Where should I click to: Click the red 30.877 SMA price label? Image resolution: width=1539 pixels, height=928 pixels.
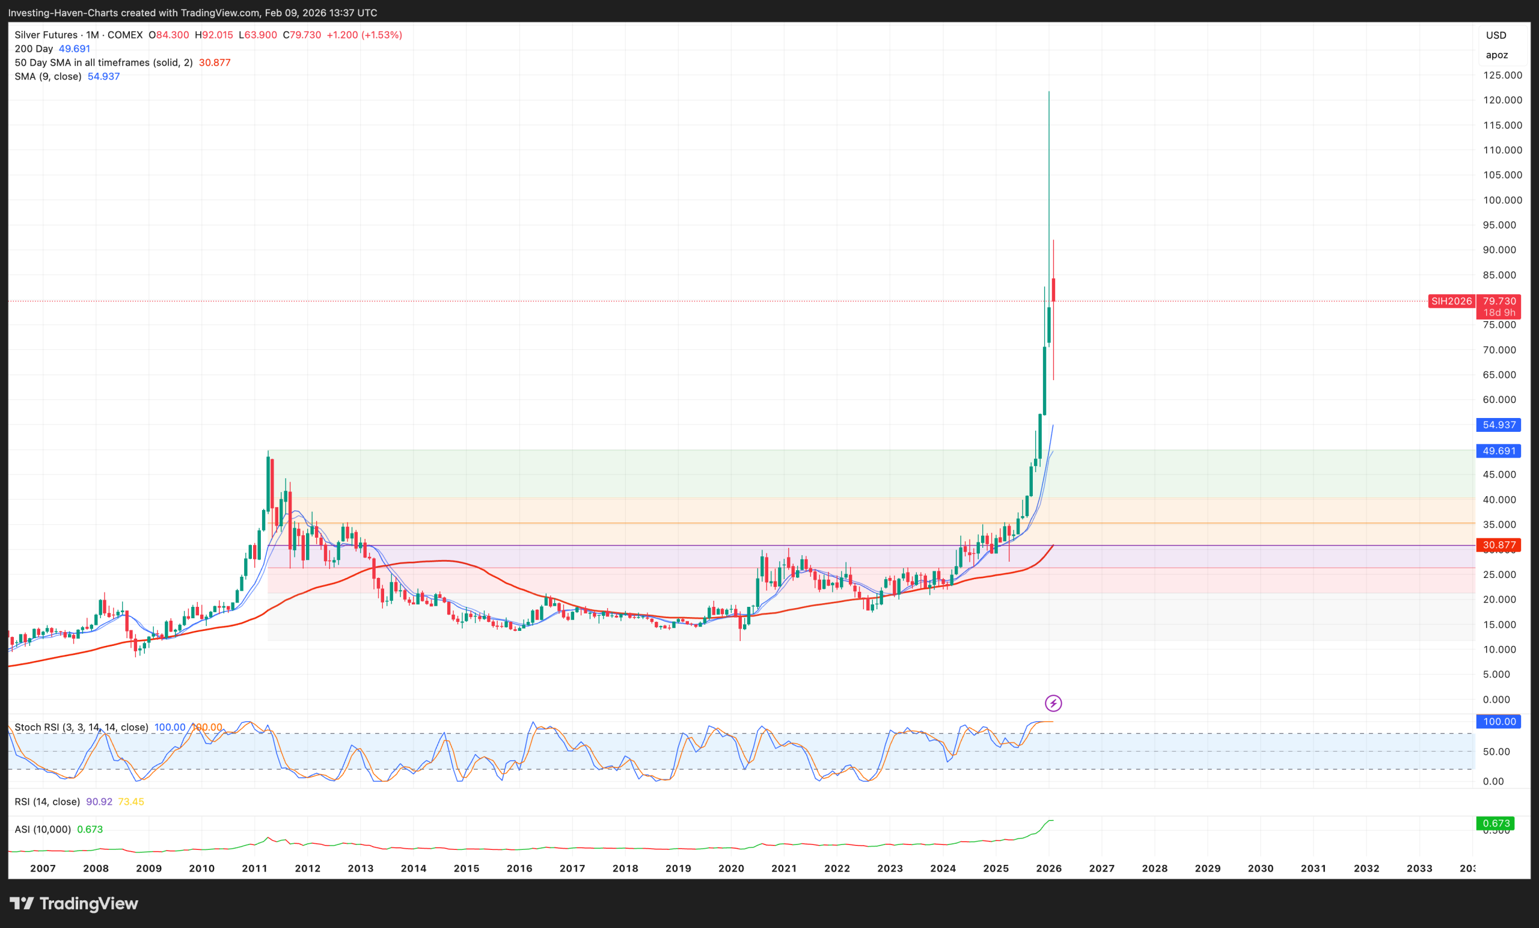click(1499, 545)
